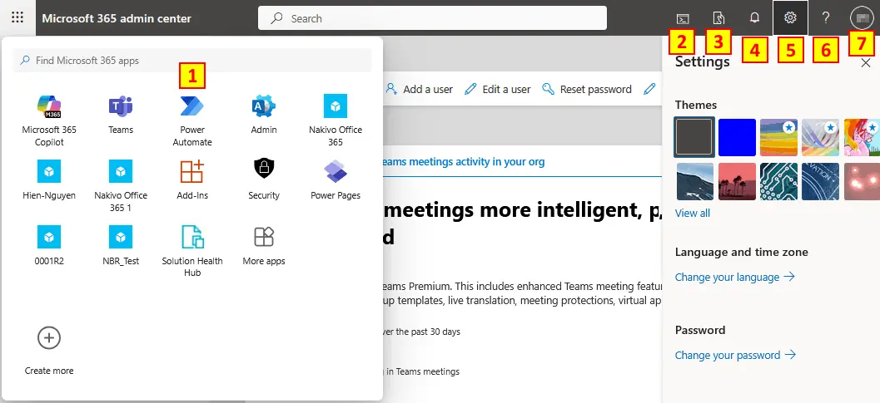The image size is (880, 403).
Task: Open the 0001R2 app tile
Action: [49, 245]
